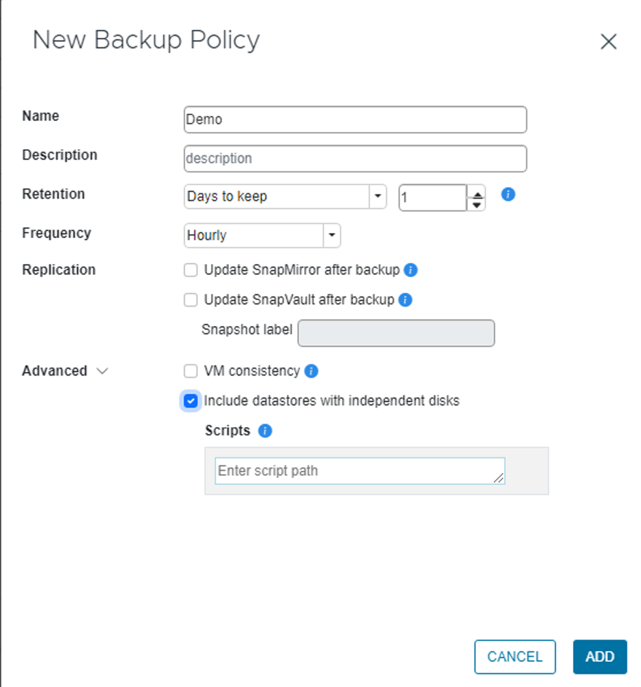Image resolution: width=641 pixels, height=687 pixels.
Task: Close the New Backup Policy dialog
Action: (x=608, y=42)
